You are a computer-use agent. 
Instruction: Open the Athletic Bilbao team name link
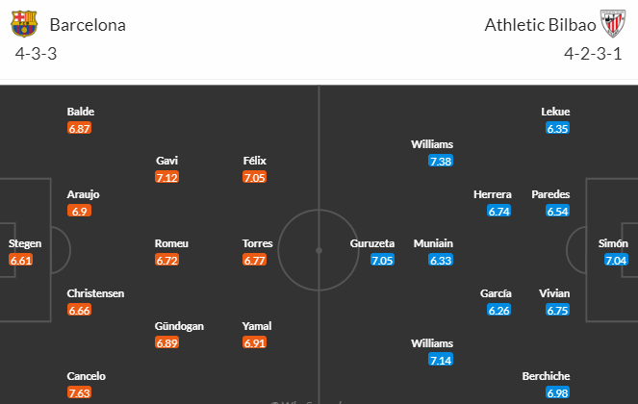click(540, 25)
